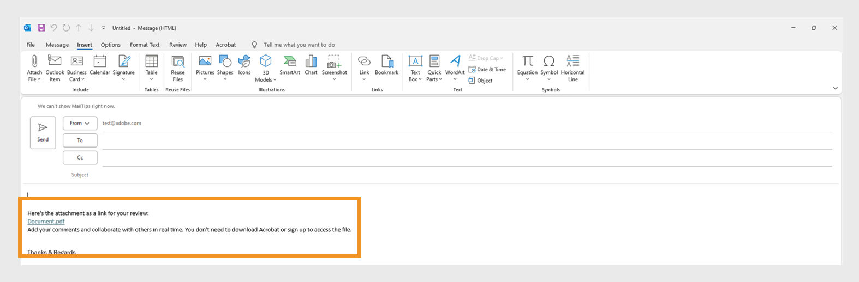Expand the Equation dropdown arrow
The image size is (859, 282).
[527, 79]
